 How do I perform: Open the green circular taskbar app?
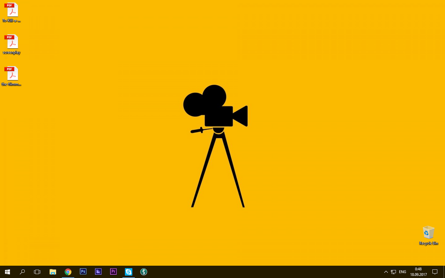click(x=144, y=272)
